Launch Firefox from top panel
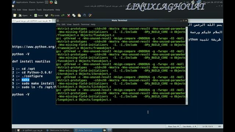This screenshot has height=132, width=235. (x=51, y=2)
